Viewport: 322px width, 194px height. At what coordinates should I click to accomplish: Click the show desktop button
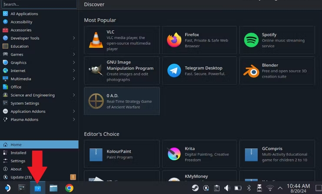tap(319, 188)
